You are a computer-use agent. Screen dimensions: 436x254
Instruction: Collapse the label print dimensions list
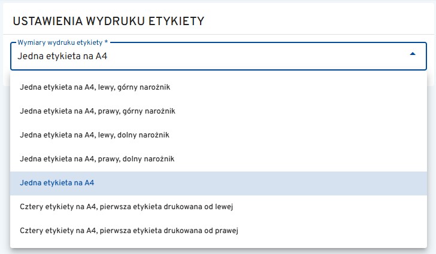[x=412, y=54]
